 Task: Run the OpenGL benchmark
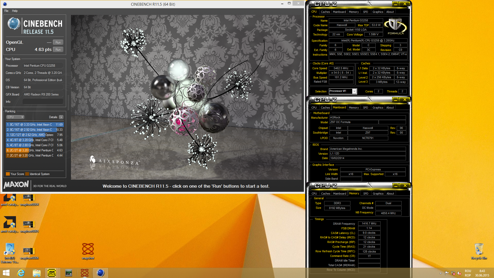tap(58, 42)
